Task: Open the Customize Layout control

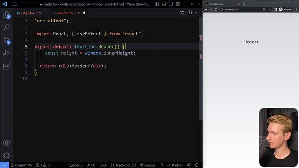Action: pyautogui.click(x=178, y=4)
